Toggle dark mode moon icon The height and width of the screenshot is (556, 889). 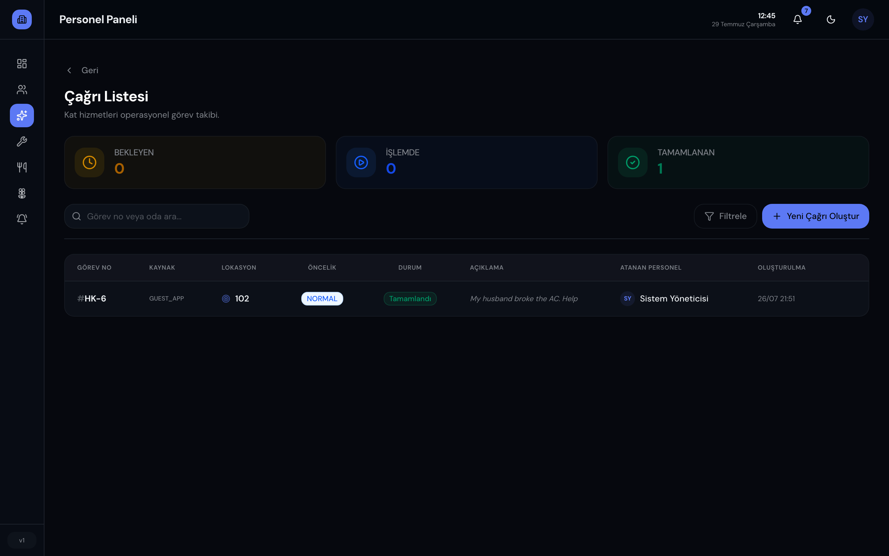pyautogui.click(x=831, y=19)
